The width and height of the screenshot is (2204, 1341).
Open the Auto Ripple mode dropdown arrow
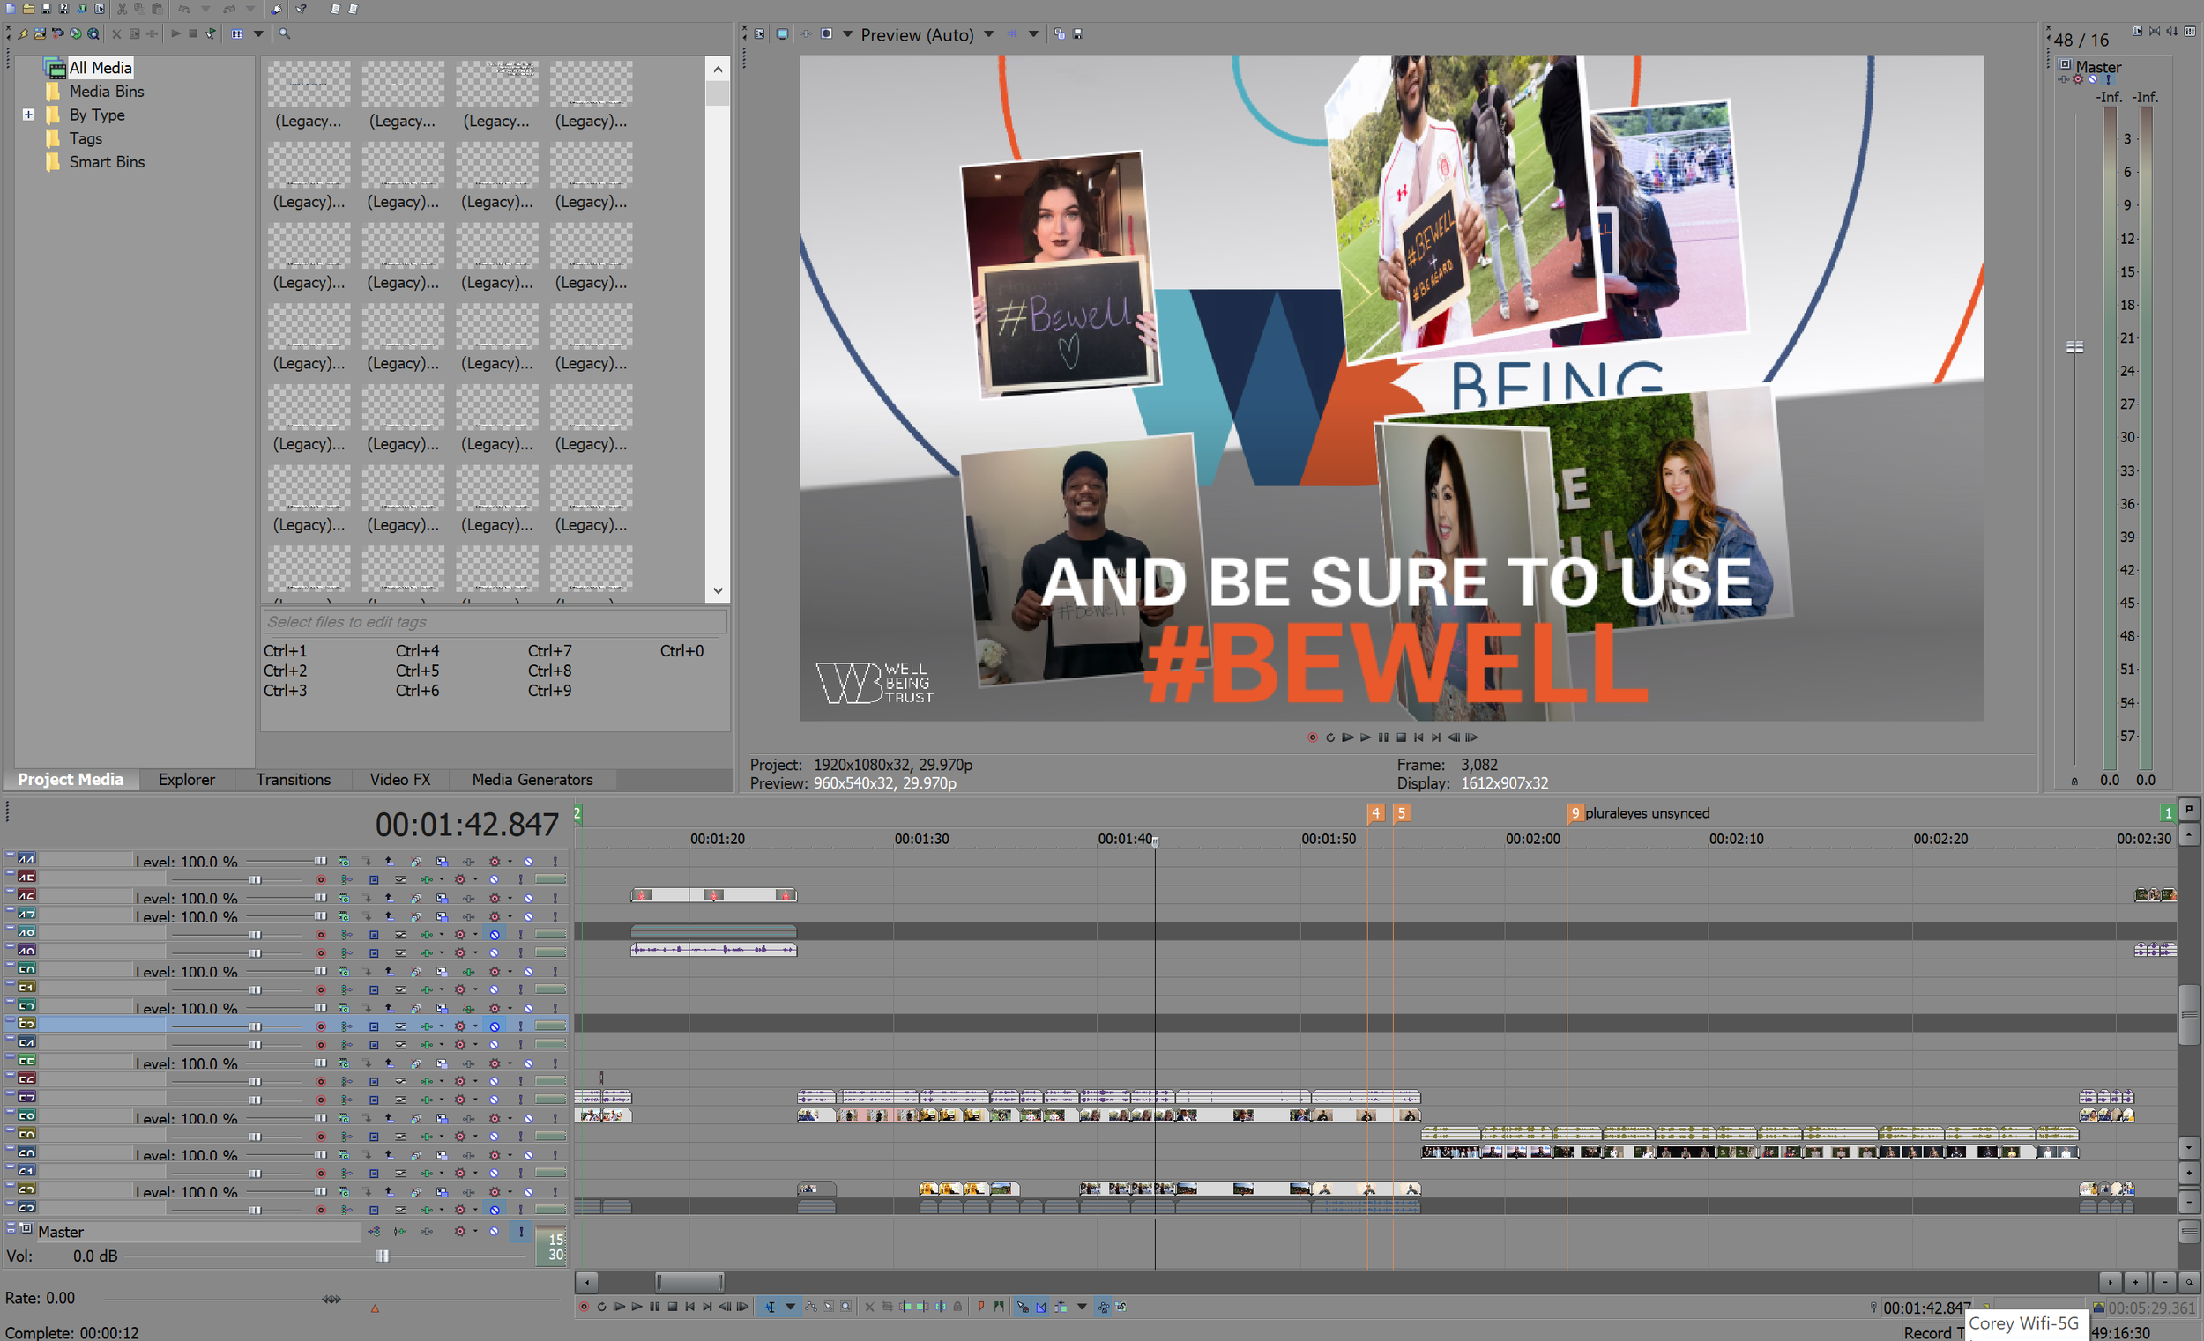coord(1083,1307)
